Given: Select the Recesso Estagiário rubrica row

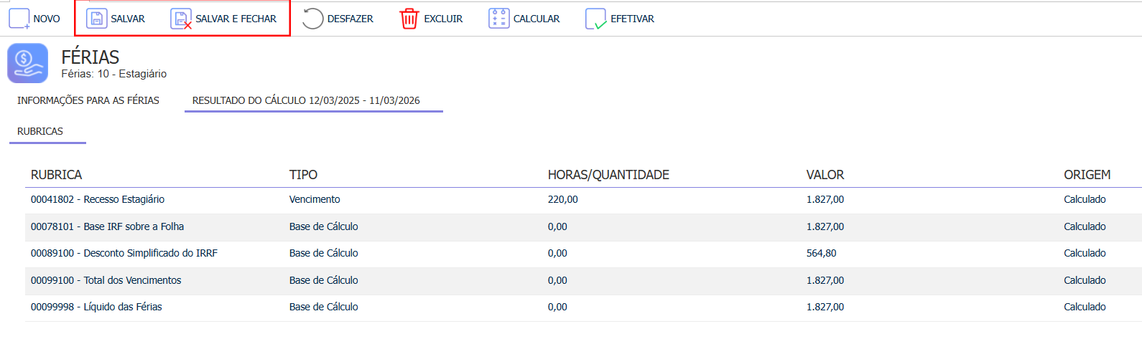Looking at the screenshot, I should click(x=583, y=200).
